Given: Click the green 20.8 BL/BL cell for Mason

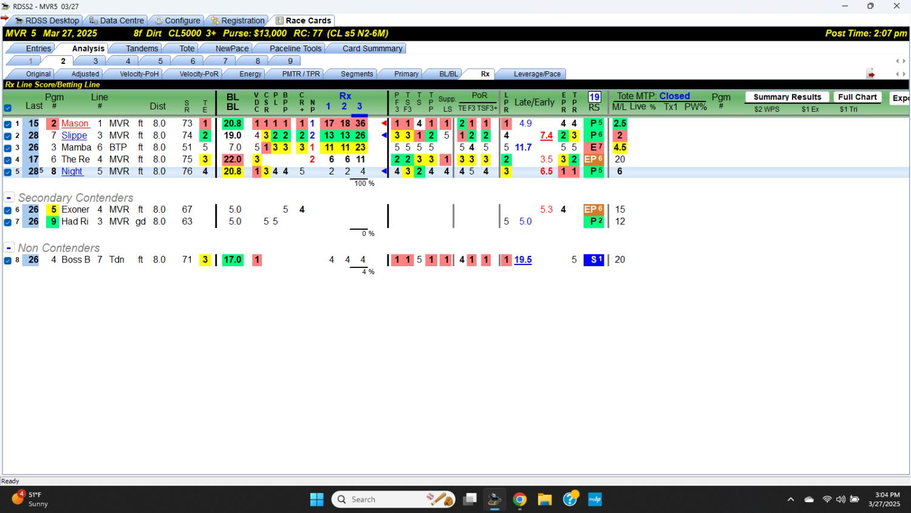Looking at the screenshot, I should click(x=233, y=123).
